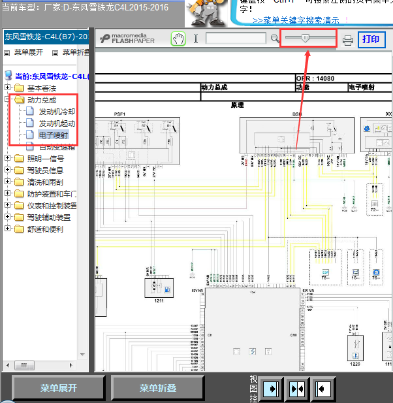The width and height of the screenshot is (393, 403).
Task: Click the view control right-arrow icon
Action: click(271, 389)
